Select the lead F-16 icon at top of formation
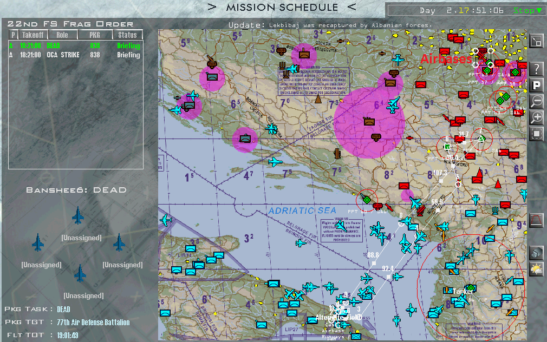 coord(78,215)
